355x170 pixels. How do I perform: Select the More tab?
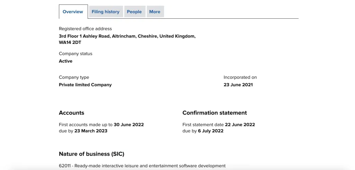[155, 12]
